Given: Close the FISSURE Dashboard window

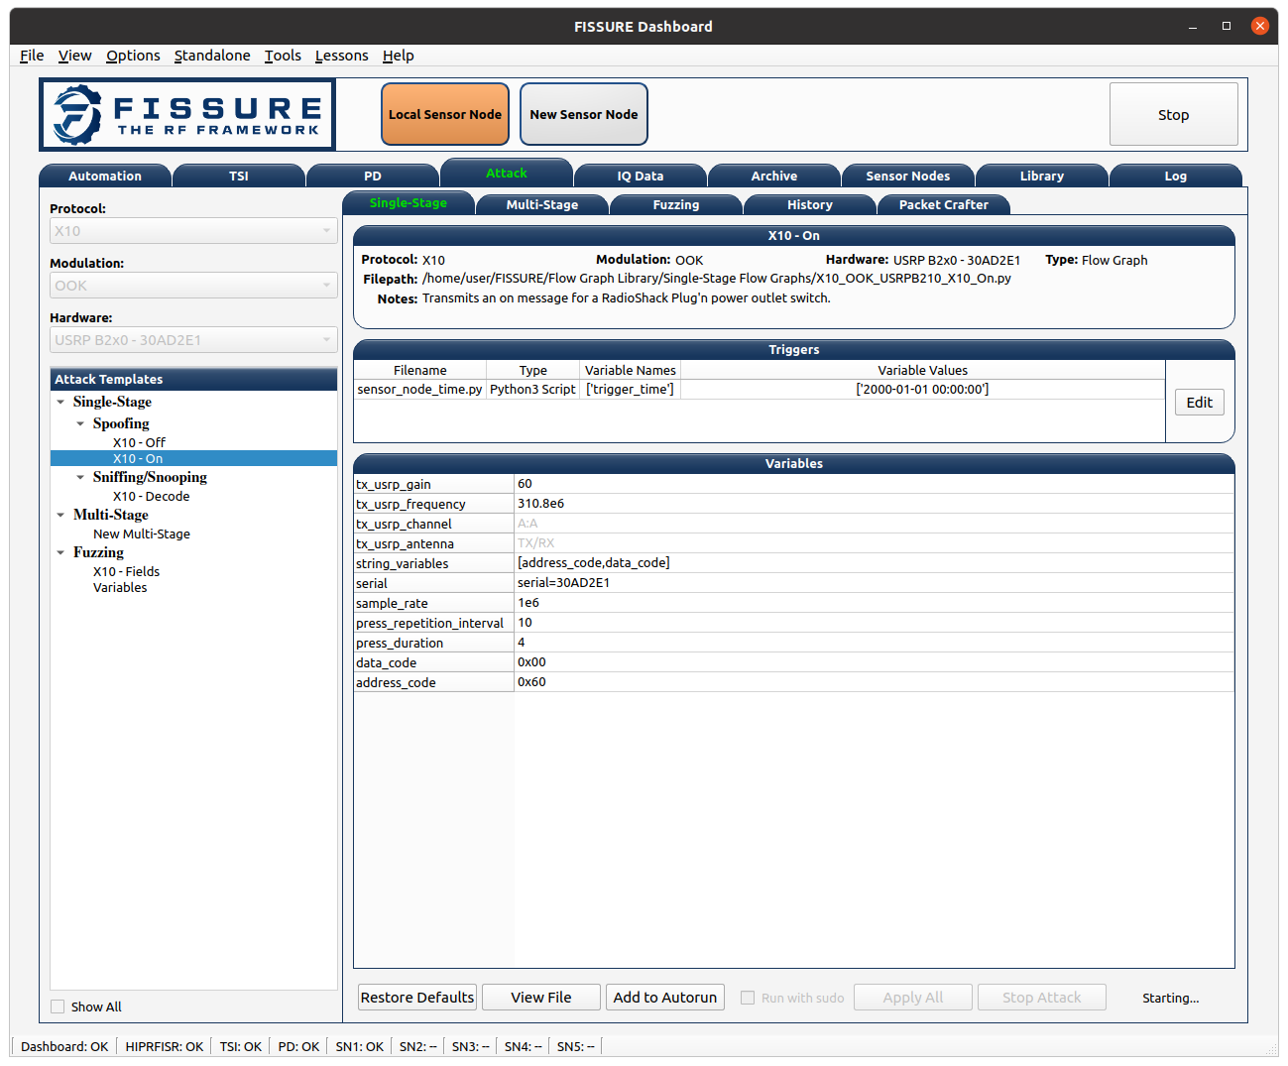Looking at the screenshot, I should click(1259, 26).
